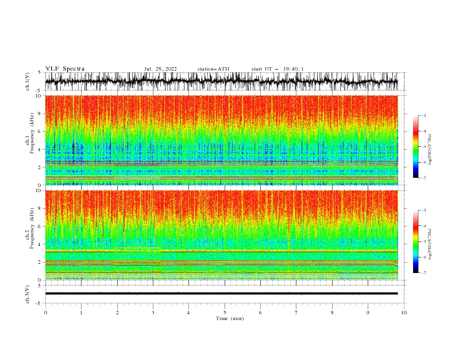Click time axis tick label '7'
This screenshot has height=351, width=455.
coord(296,313)
